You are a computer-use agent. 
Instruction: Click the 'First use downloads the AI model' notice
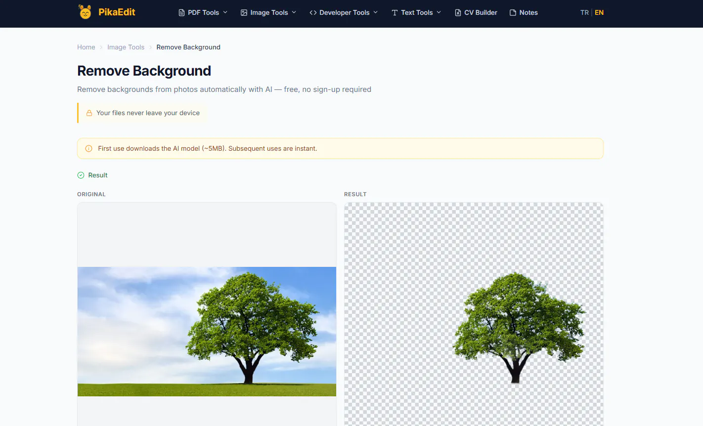(340, 149)
